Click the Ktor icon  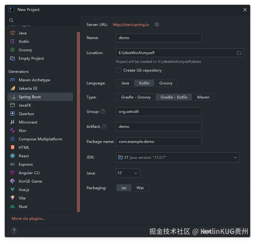click(12, 130)
